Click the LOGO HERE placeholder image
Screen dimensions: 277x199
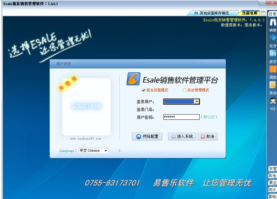(x=87, y=106)
